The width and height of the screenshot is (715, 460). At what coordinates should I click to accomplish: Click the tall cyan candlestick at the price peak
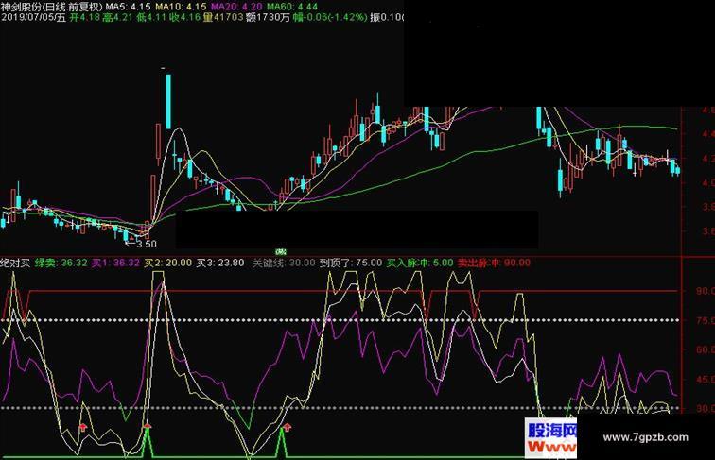coord(168,102)
